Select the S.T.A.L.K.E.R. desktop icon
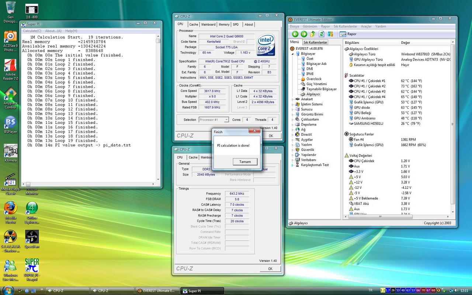Viewport: 472px width, 295px height. click(x=10, y=242)
